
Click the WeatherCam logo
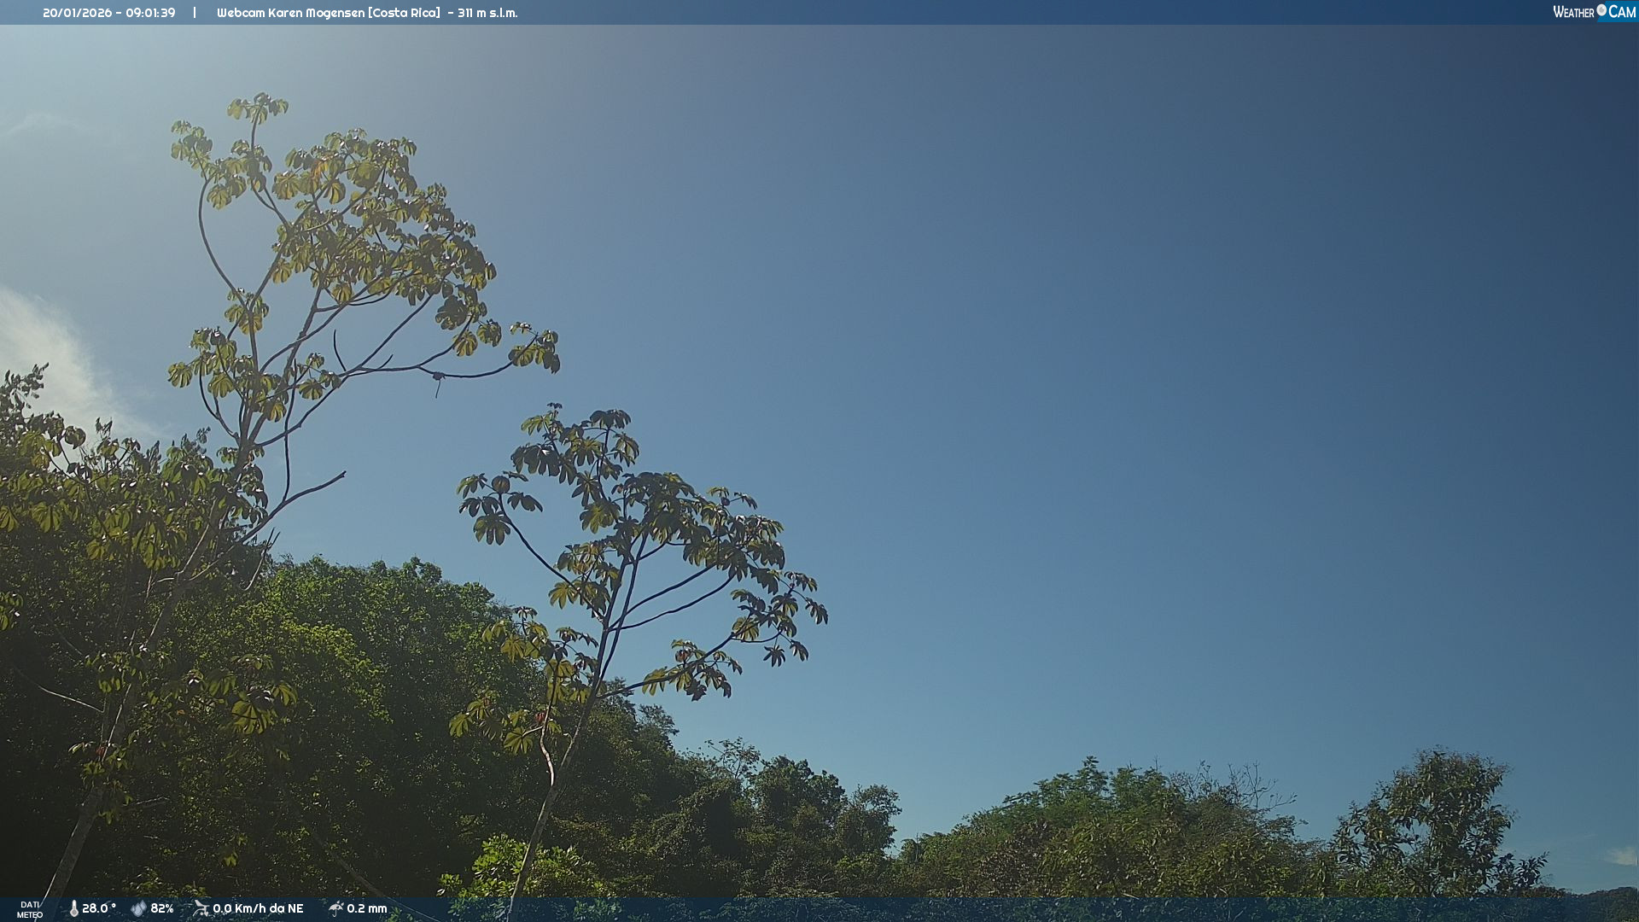click(1594, 12)
